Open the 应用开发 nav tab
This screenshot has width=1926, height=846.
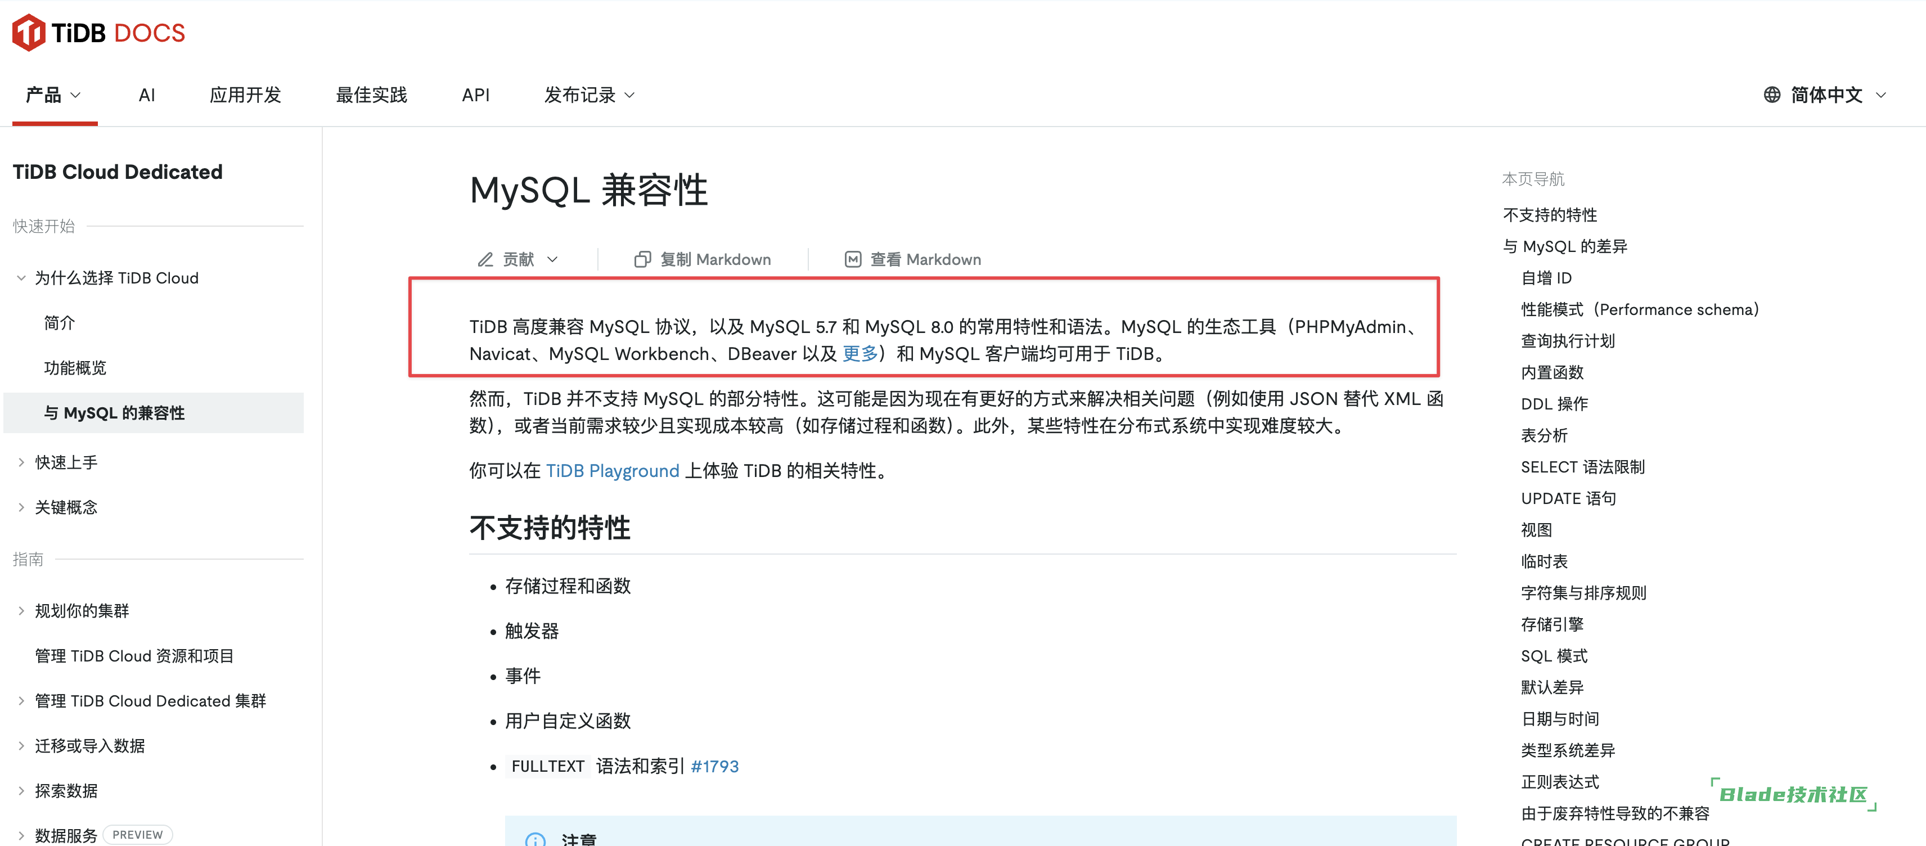(245, 95)
